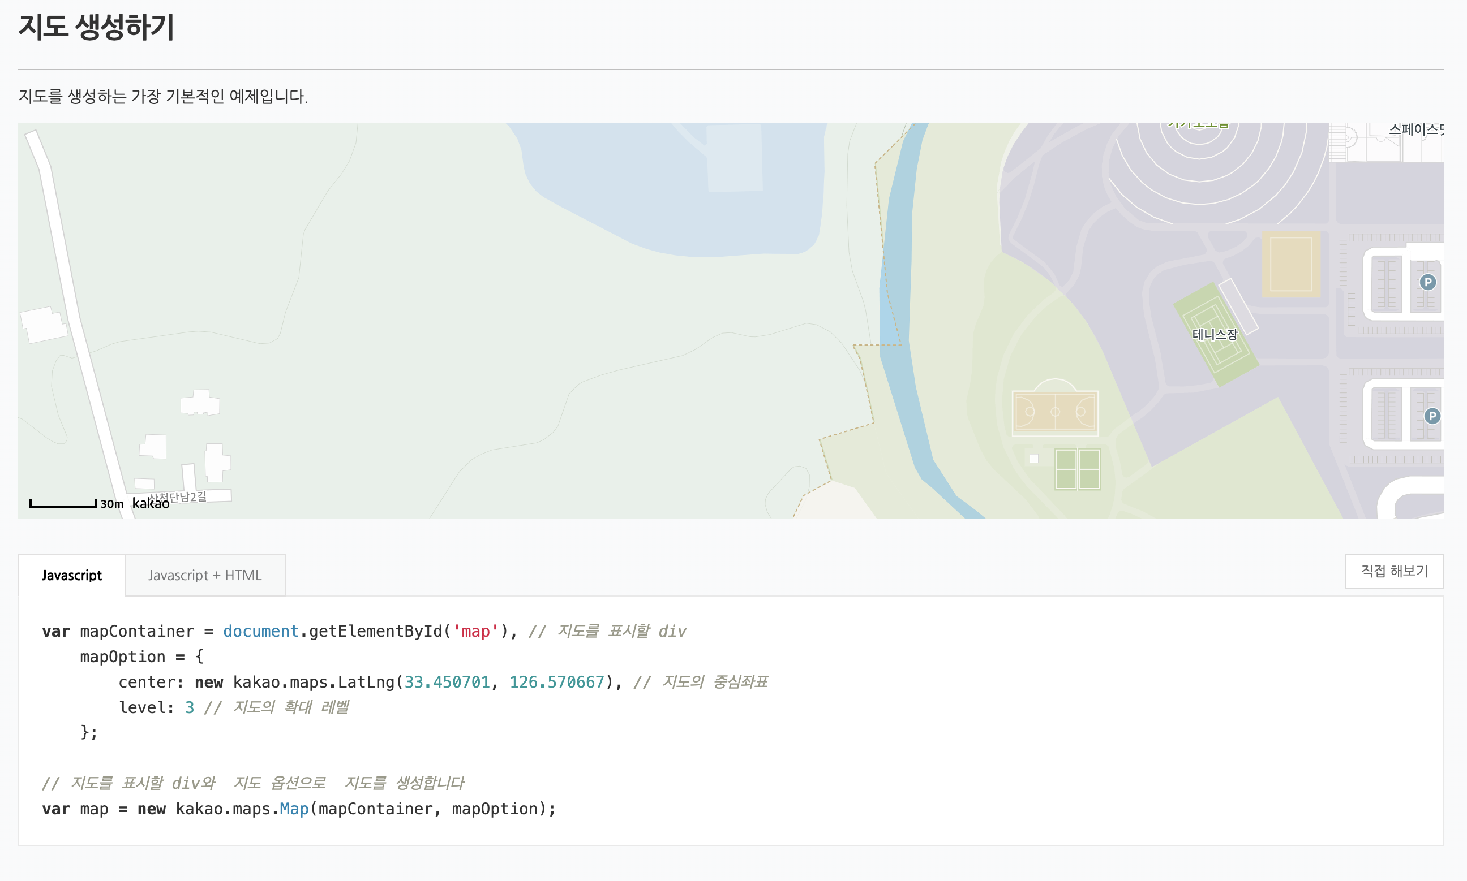Click the 33.450701 latitude value
Image resolution: width=1467 pixels, height=881 pixels.
[x=447, y=682]
